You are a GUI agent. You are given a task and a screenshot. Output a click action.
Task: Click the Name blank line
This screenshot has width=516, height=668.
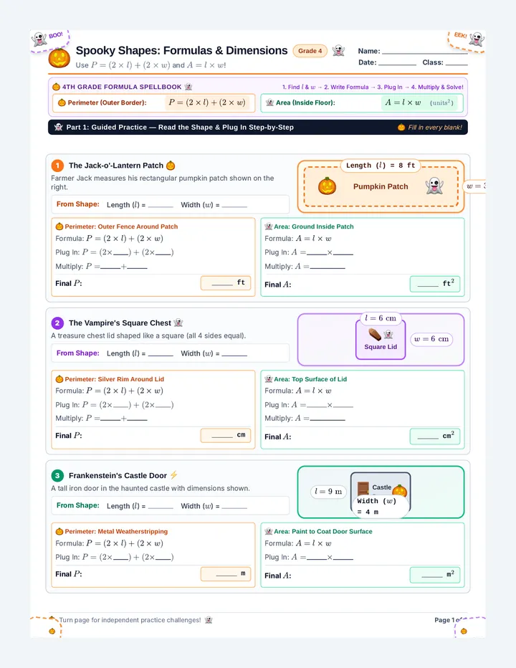point(425,52)
